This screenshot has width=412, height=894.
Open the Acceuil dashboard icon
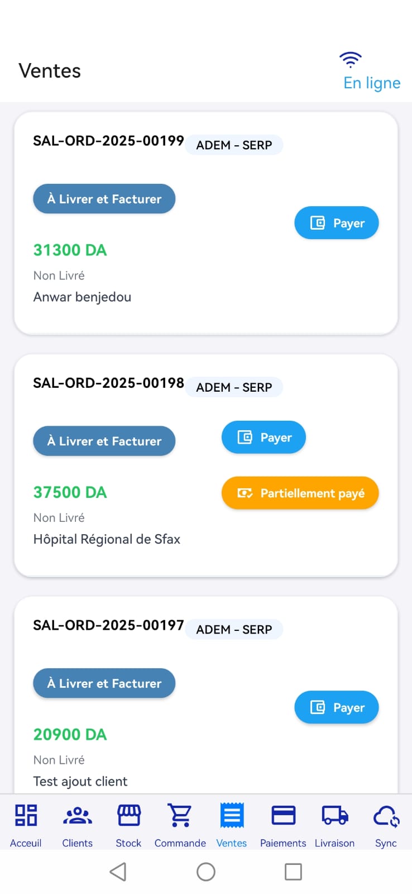26,816
